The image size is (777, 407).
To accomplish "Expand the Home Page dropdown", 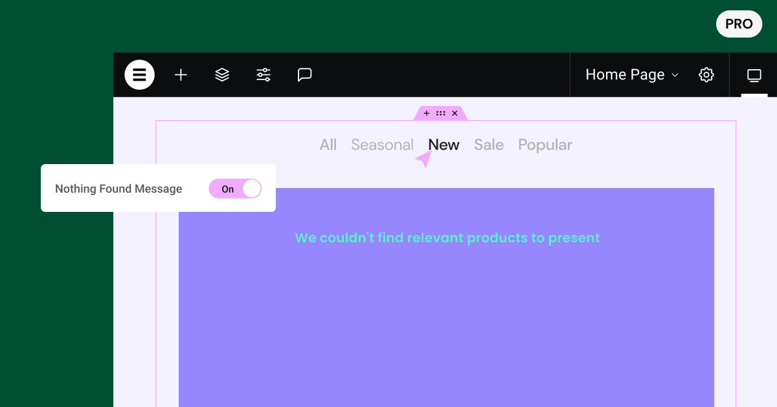I will tap(632, 75).
